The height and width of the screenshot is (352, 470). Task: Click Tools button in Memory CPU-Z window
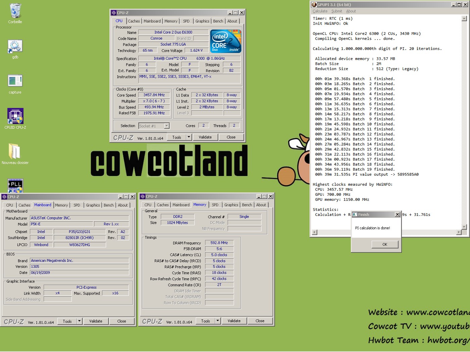pyautogui.click(x=205, y=321)
